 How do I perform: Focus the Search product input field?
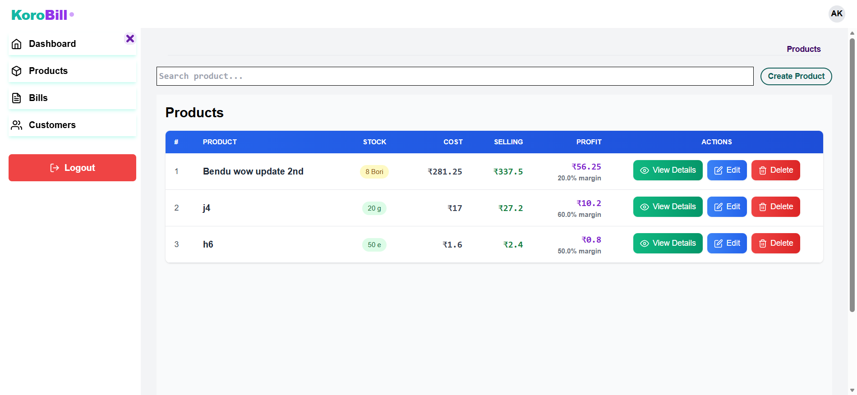tap(454, 76)
